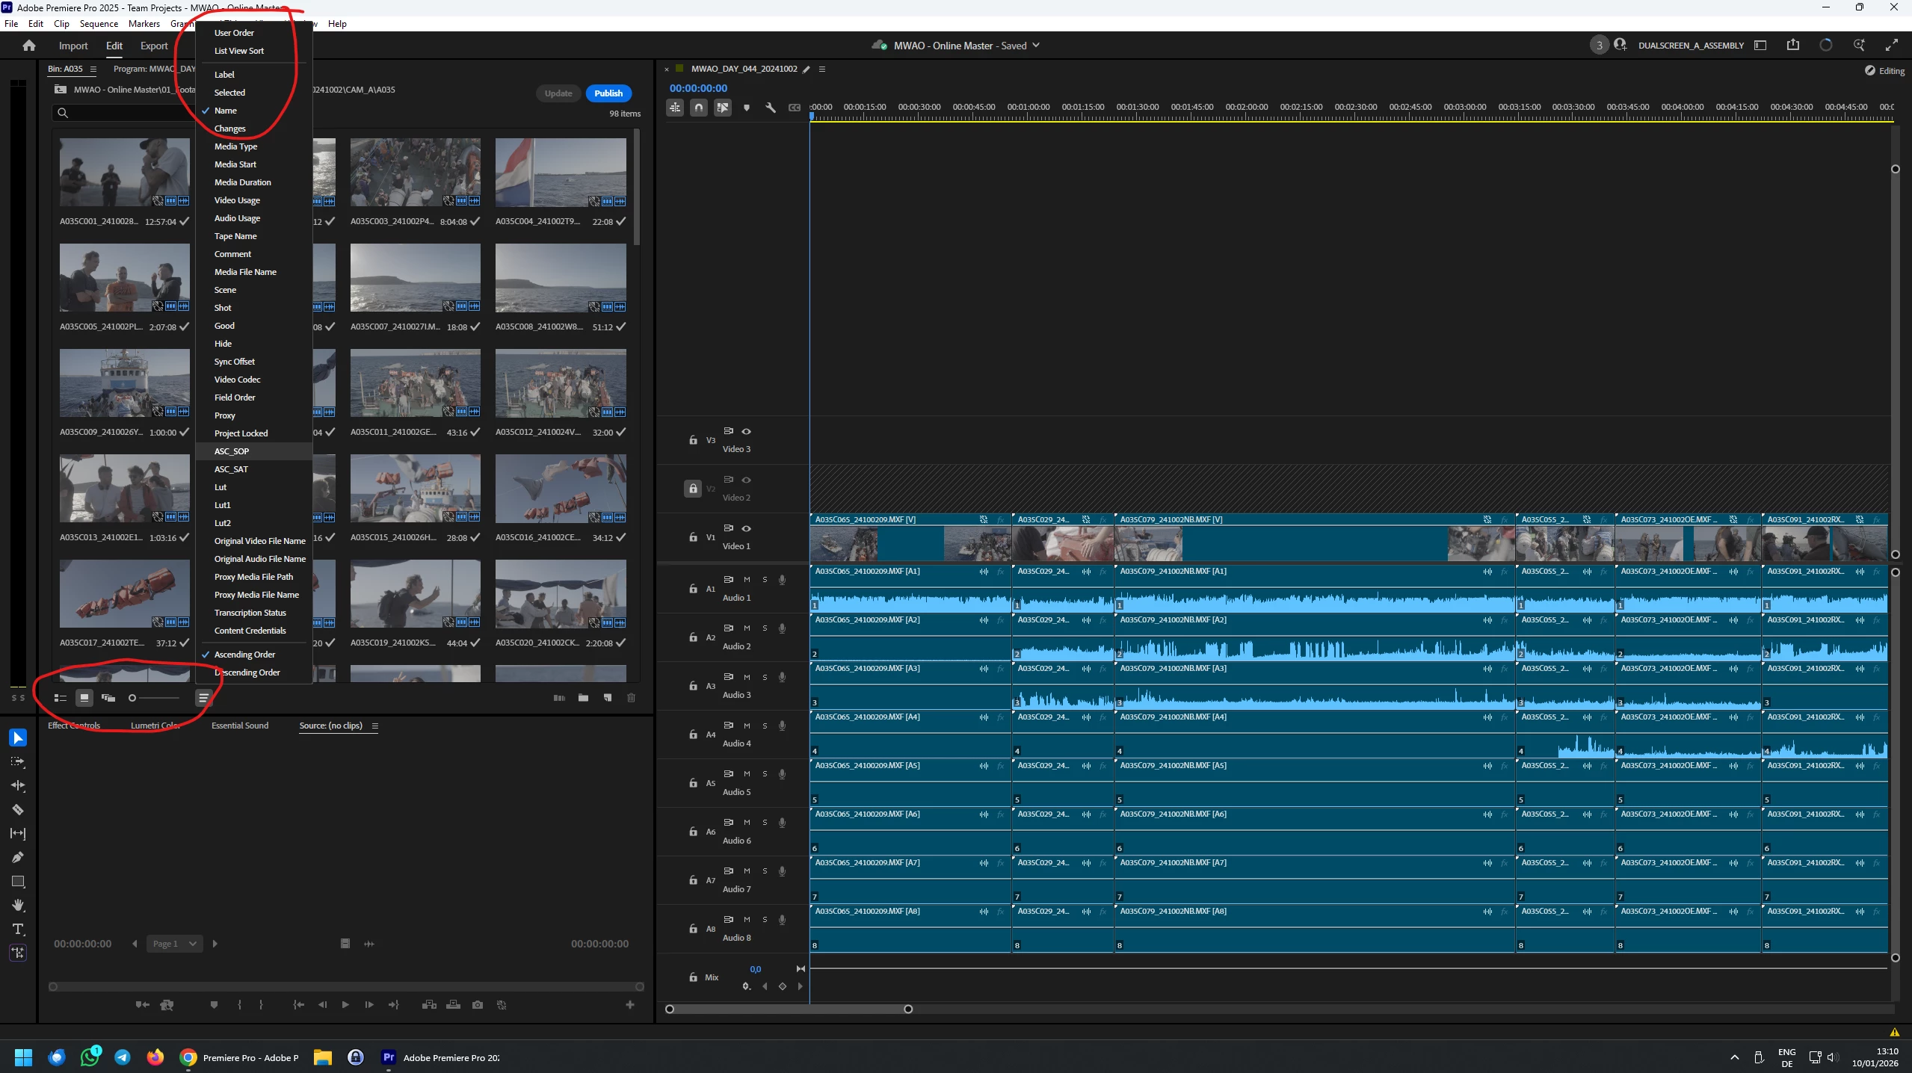This screenshot has height=1073, width=1912.
Task: Open the Bin A035 panel menu
Action: click(x=93, y=69)
